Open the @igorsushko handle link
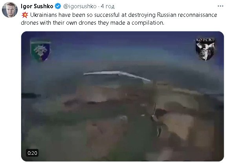The image size is (229, 163). [80, 6]
